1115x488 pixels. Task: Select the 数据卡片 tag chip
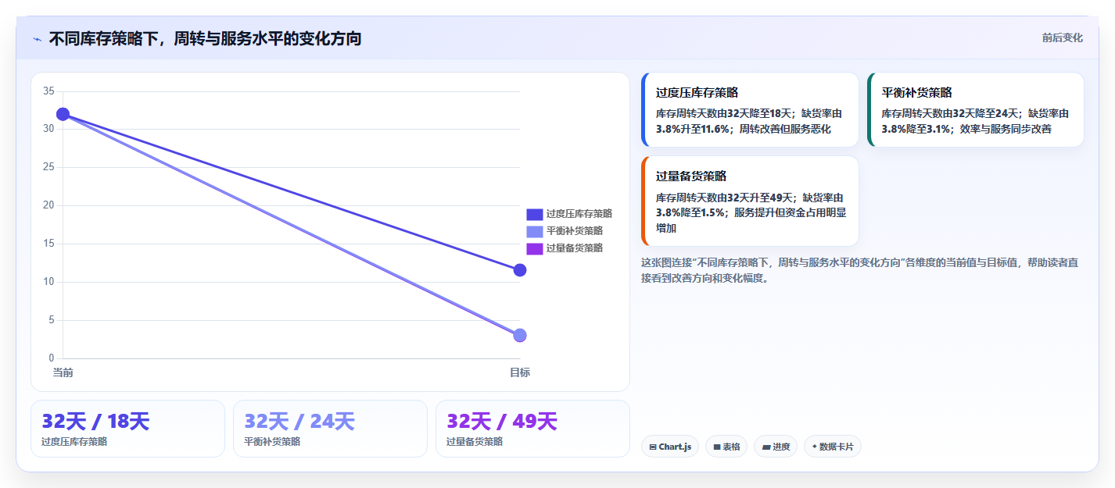[832, 447]
